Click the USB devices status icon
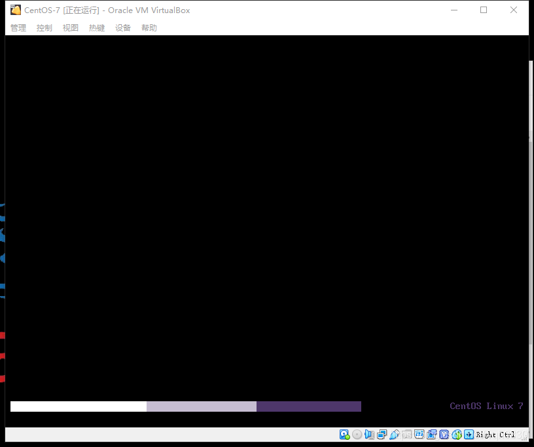This screenshot has width=534, height=447. 395,435
